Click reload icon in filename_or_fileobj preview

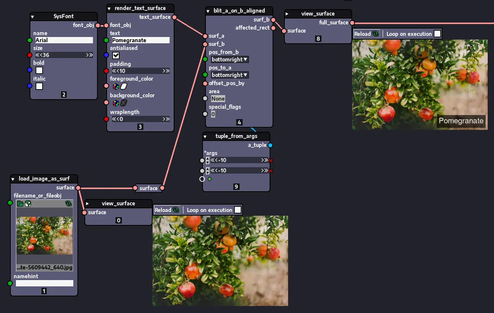(x=69, y=203)
